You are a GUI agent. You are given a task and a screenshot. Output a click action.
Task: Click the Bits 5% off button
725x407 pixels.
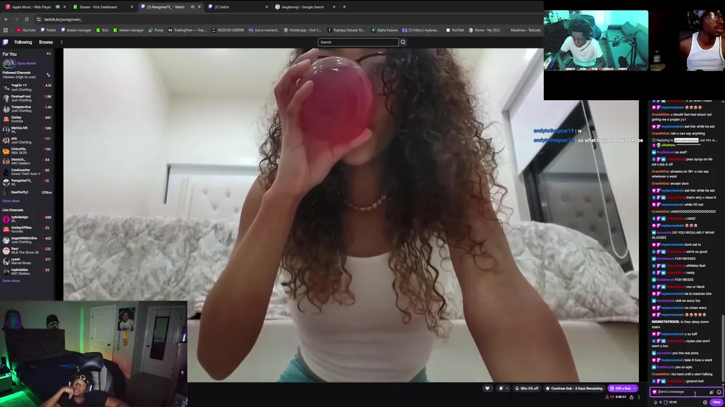click(526, 388)
